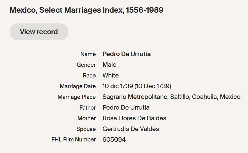Click the Marriage Date field label
Viewport: 248px width, 153px height.
coord(78,86)
